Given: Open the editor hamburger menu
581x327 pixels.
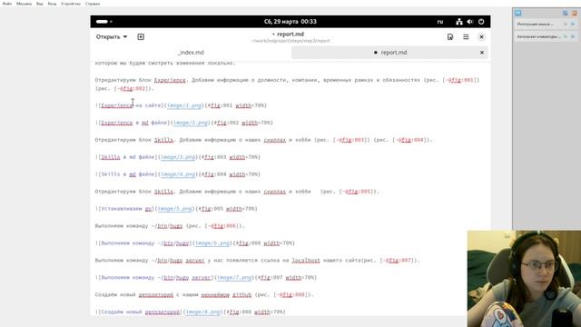Looking at the screenshot, I should (466, 36).
